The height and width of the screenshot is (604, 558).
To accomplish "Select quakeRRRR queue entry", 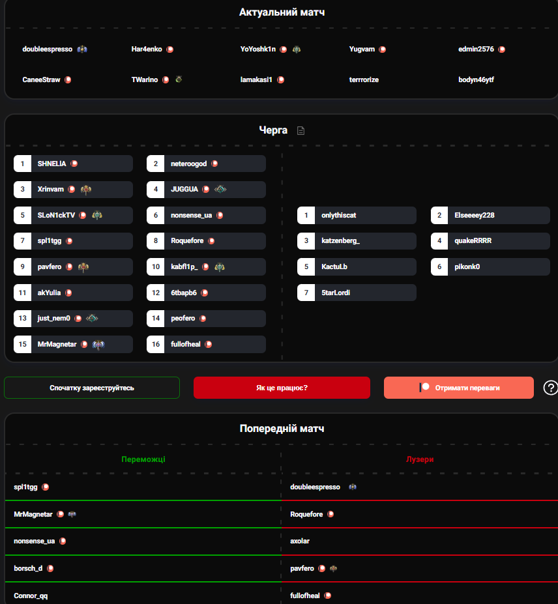I will click(x=490, y=240).
